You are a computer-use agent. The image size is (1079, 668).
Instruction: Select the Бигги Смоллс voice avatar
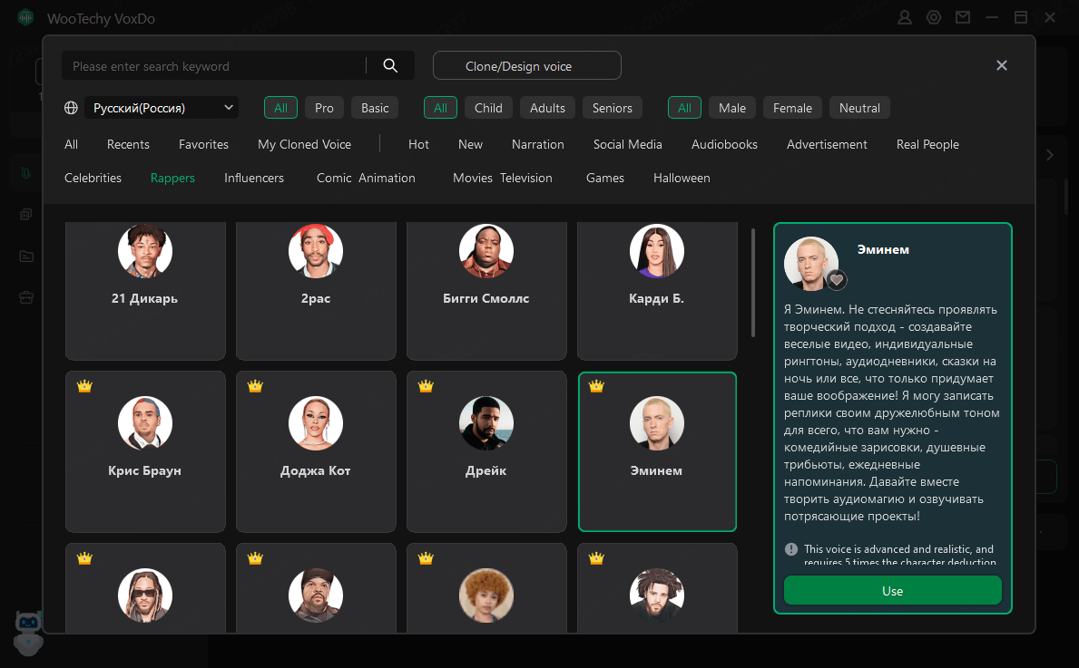point(486,251)
